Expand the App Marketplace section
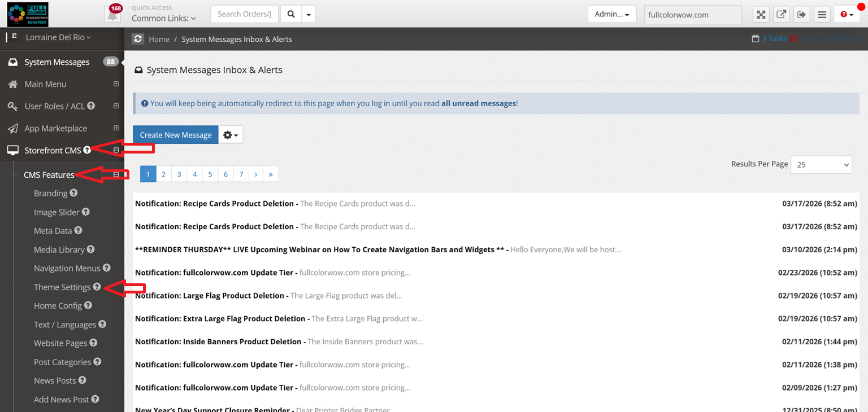 click(x=116, y=128)
